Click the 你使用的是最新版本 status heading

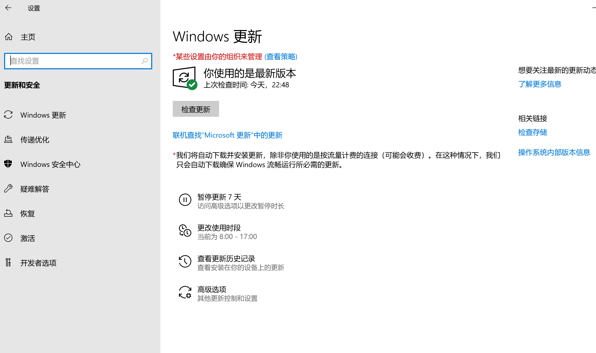click(250, 73)
